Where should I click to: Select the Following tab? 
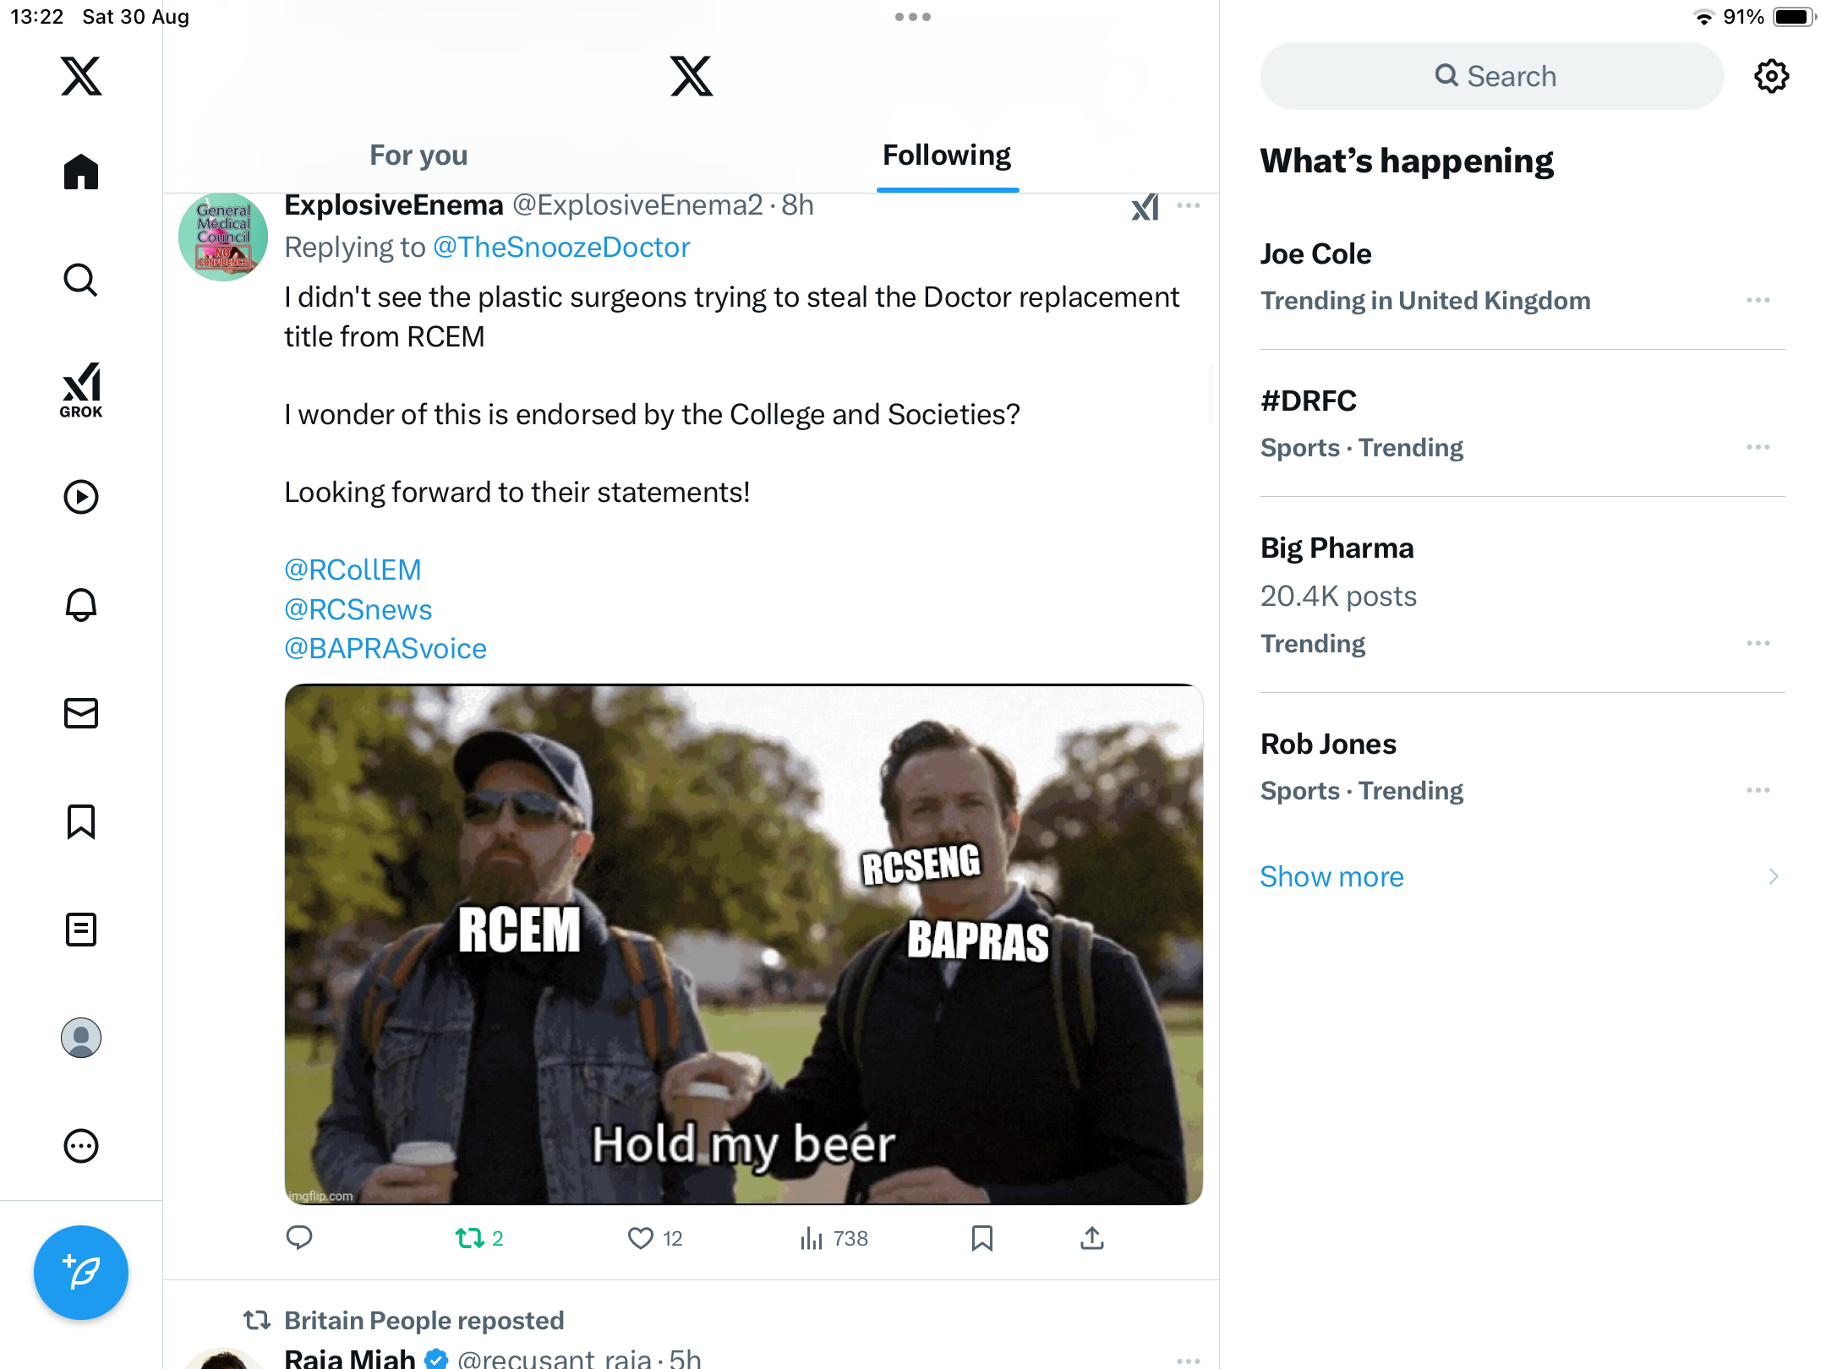coord(947,155)
